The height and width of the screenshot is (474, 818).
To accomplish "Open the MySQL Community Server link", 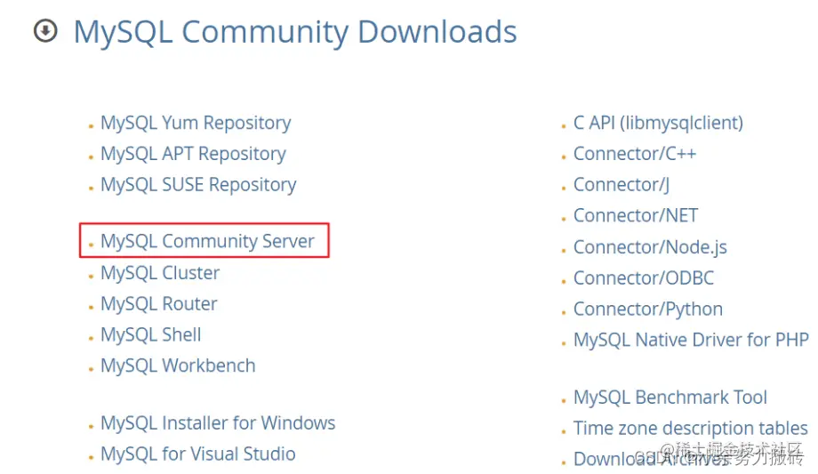I will tap(207, 241).
